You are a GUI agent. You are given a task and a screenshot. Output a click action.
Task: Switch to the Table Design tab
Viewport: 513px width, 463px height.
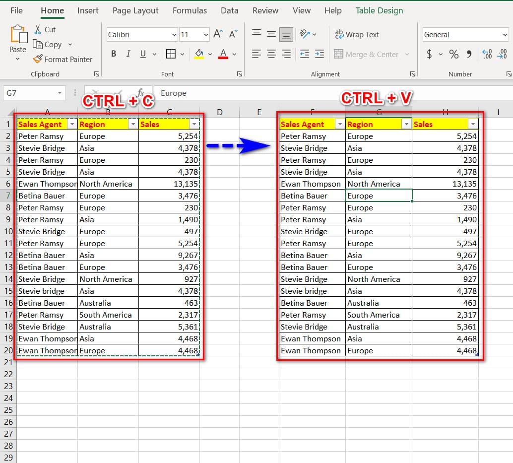tap(379, 10)
